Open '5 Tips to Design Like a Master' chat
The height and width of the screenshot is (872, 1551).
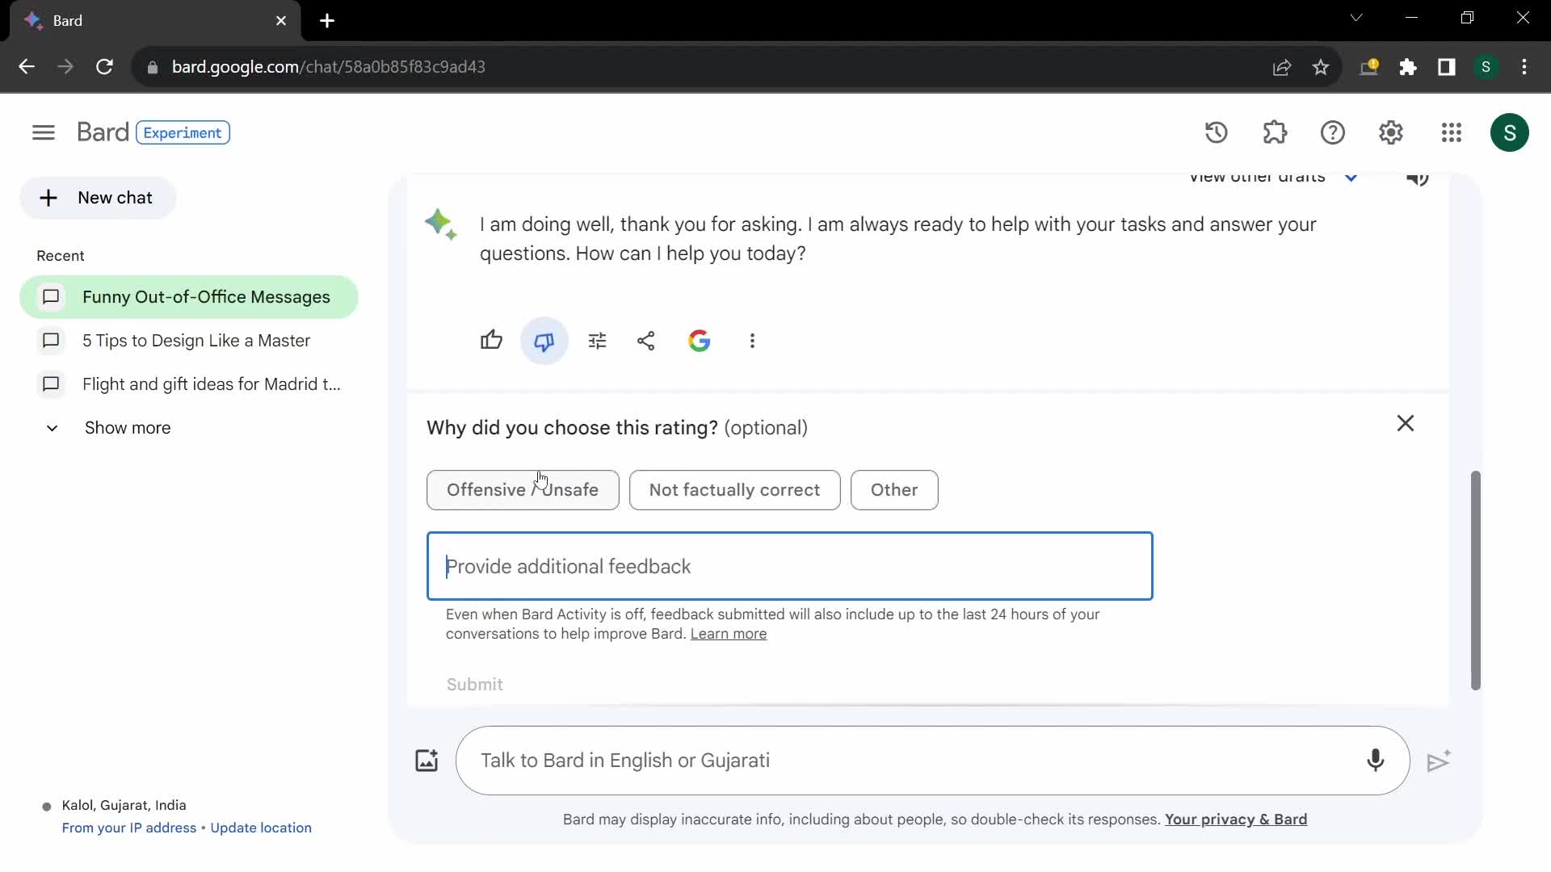tap(196, 340)
